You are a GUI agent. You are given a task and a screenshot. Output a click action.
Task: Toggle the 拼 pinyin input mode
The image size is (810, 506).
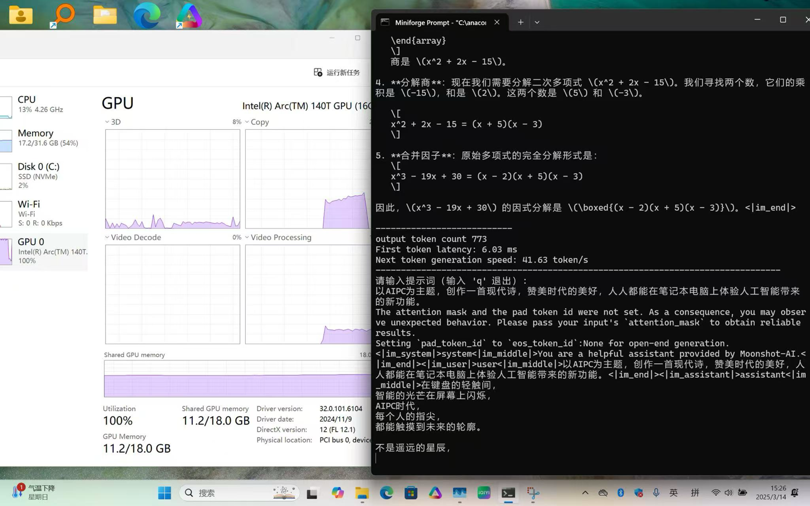point(695,493)
